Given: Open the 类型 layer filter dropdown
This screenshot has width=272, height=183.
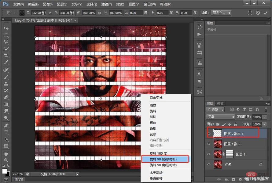Looking at the screenshot, I should (215, 109).
